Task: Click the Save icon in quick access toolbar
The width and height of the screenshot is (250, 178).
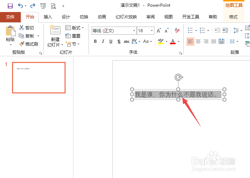Action: point(10,6)
